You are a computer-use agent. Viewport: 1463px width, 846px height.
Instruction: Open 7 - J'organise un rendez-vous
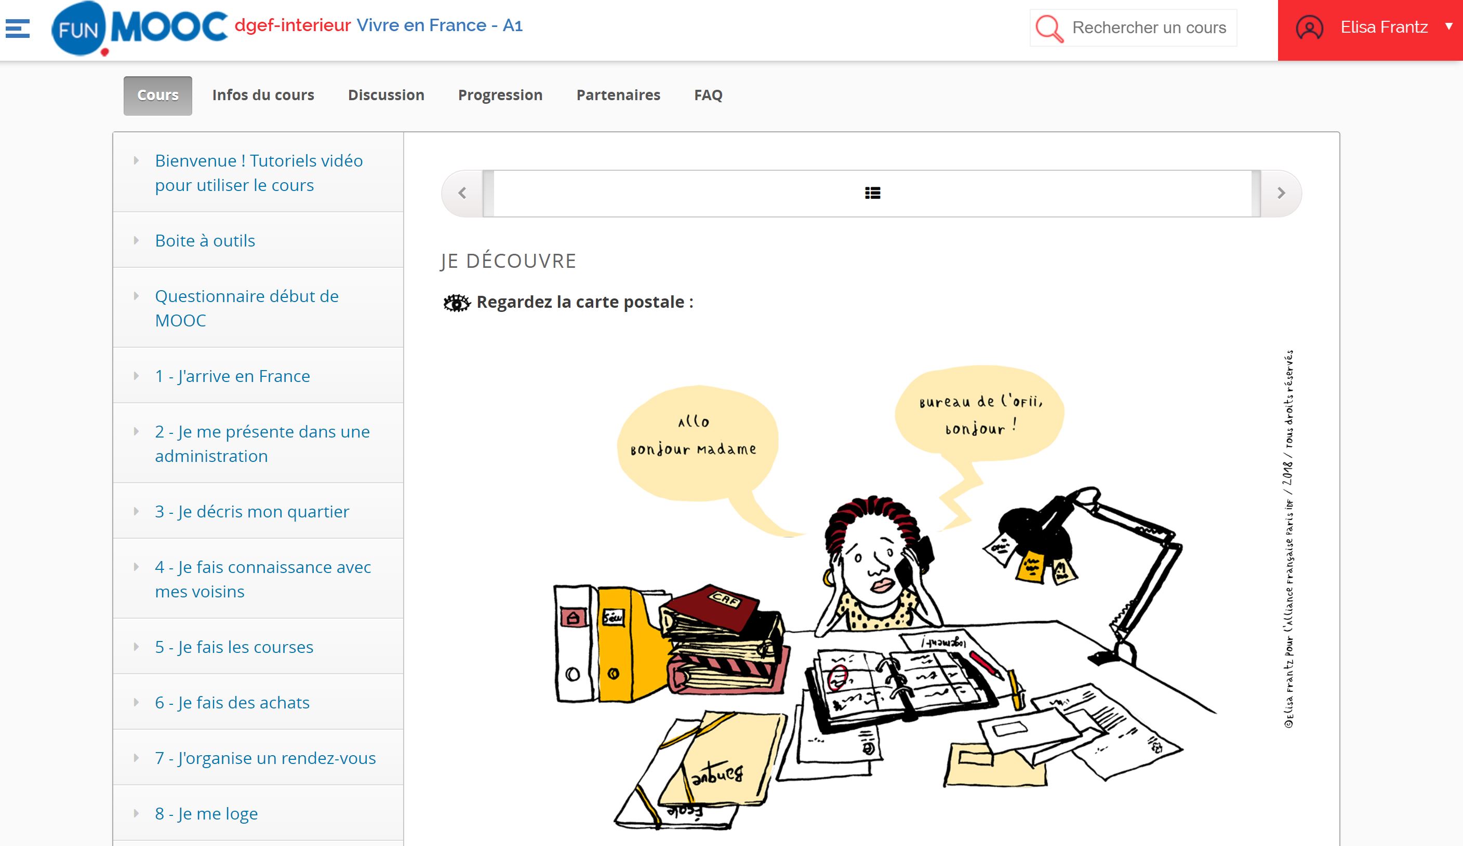(265, 758)
